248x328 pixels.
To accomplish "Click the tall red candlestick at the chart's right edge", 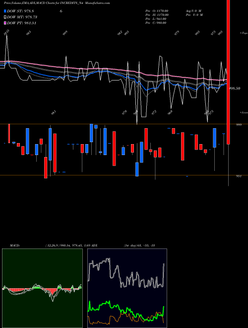I will tap(228, 72).
